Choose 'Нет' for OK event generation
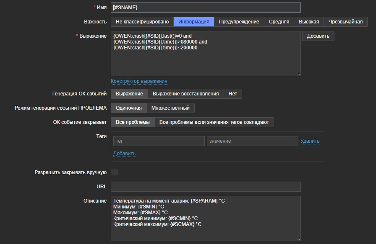The image size is (376, 244). (x=232, y=94)
